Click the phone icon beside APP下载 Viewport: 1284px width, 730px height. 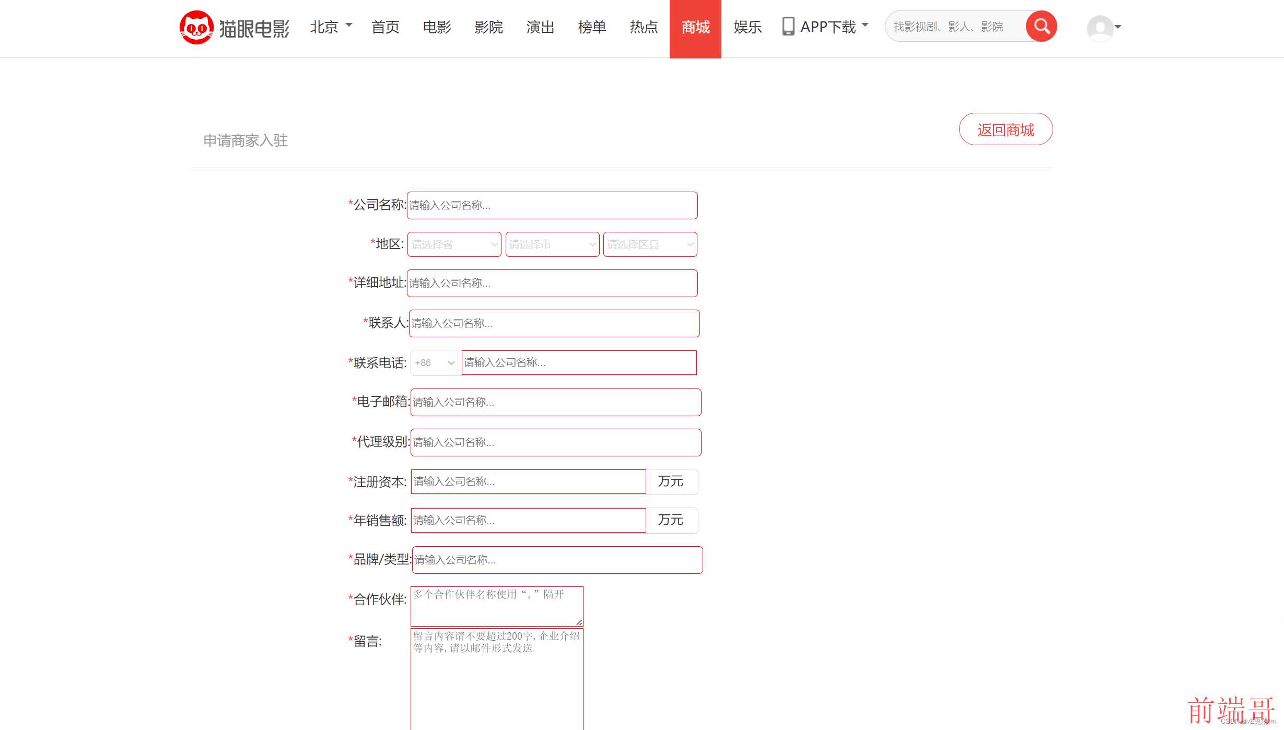coord(788,26)
